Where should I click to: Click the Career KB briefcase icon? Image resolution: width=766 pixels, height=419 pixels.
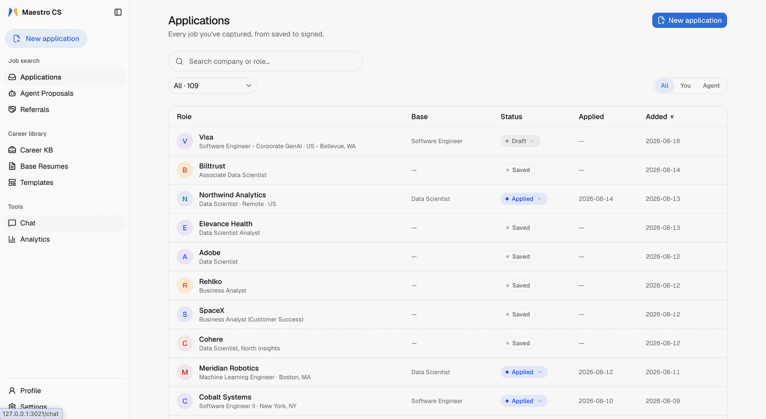point(12,150)
